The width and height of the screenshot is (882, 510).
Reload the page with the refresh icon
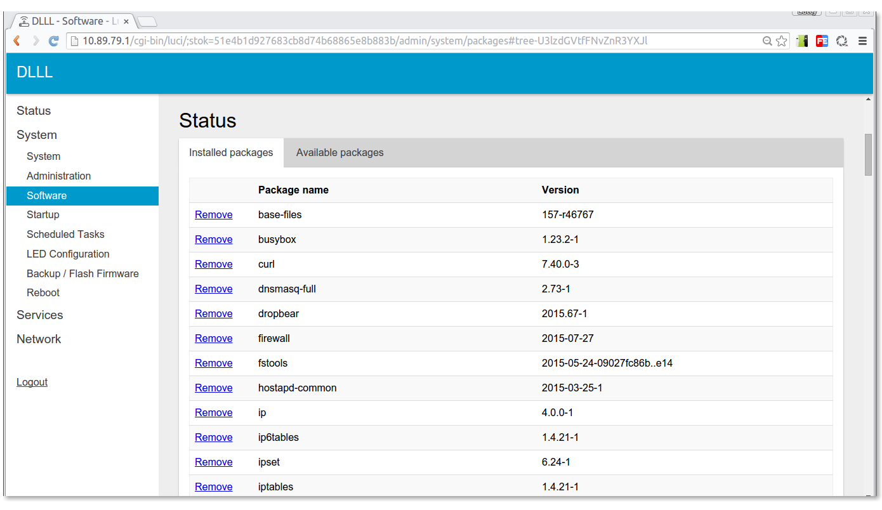tap(54, 41)
